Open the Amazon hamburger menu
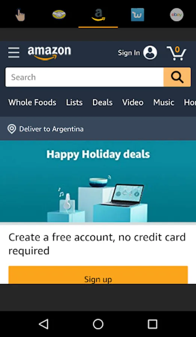196x337 pixels. (14, 53)
